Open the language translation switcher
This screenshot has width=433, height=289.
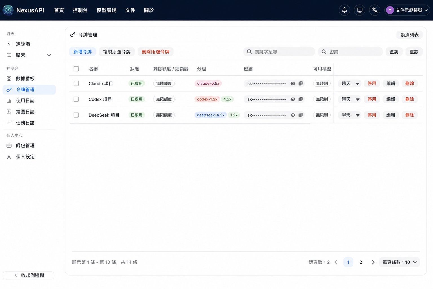point(375,10)
